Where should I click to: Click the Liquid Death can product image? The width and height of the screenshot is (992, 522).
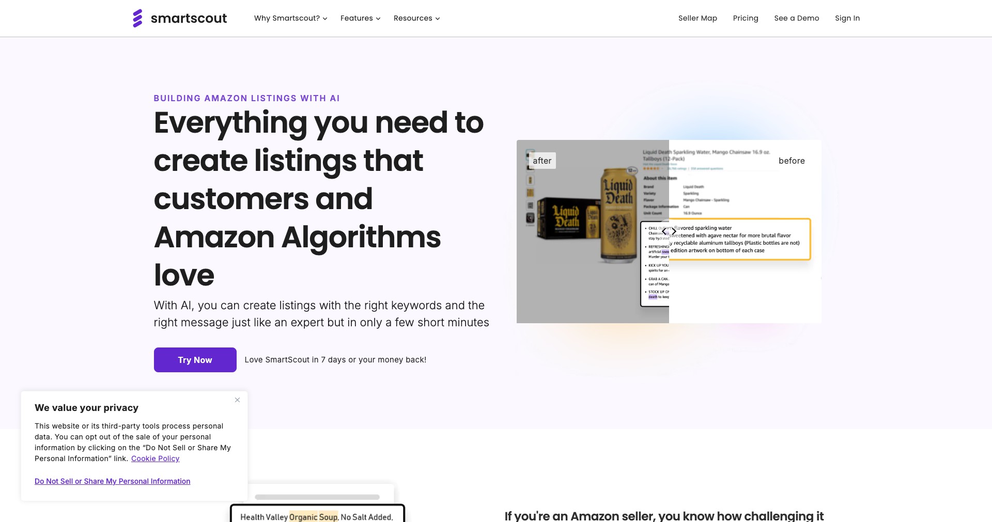coord(619,214)
